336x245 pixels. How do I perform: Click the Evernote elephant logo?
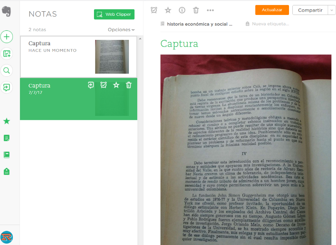pos(7,12)
